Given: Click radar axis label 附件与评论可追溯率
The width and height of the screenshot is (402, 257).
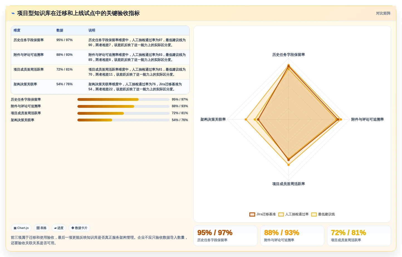Looking at the screenshot, I should [x=367, y=119].
